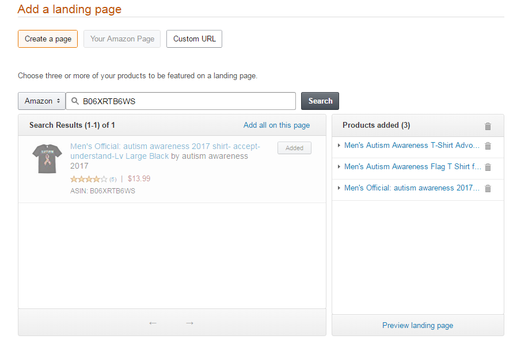Screen dimensions: 517x347
Task: Go to previous results page with the left arrow
Action: [153, 323]
